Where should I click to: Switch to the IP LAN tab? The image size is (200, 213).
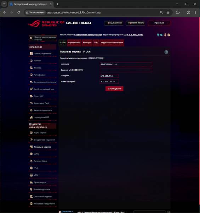pyautogui.click(x=63, y=43)
